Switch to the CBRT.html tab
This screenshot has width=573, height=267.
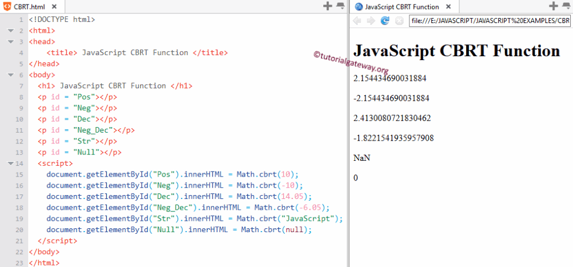[x=32, y=7]
